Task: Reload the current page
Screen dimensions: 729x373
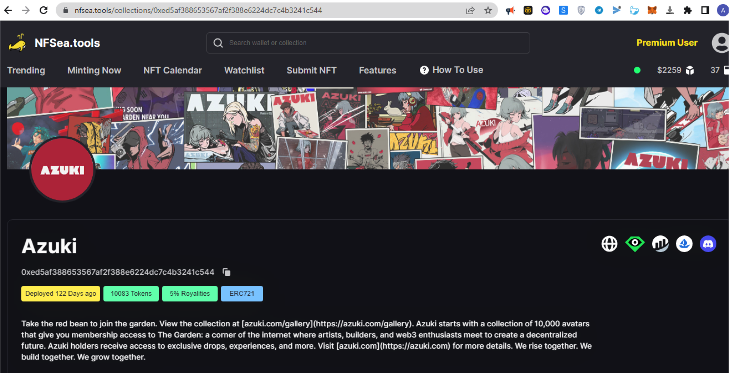Action: (44, 10)
